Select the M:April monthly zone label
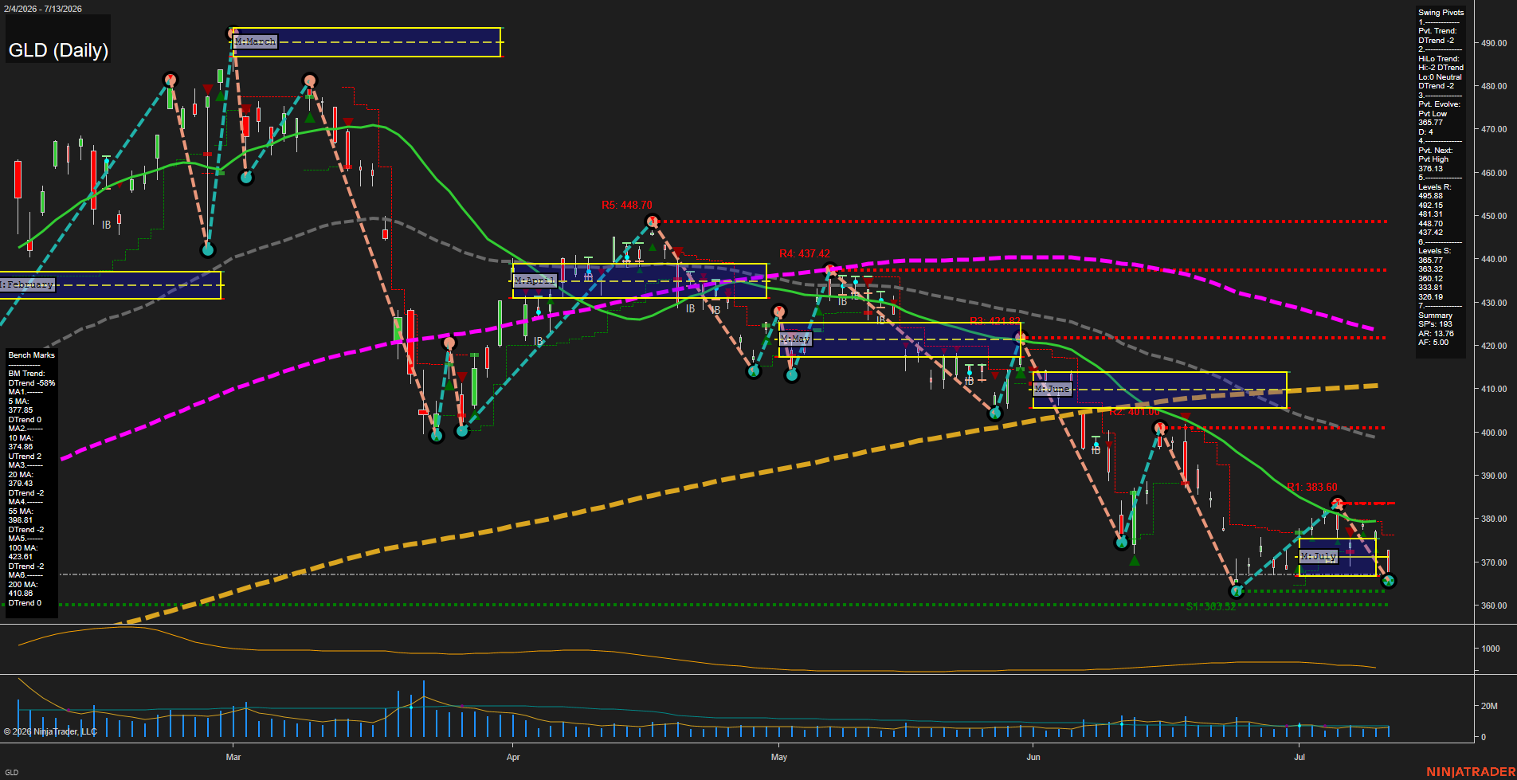Screen dimensions: 1517x780 click(535, 280)
